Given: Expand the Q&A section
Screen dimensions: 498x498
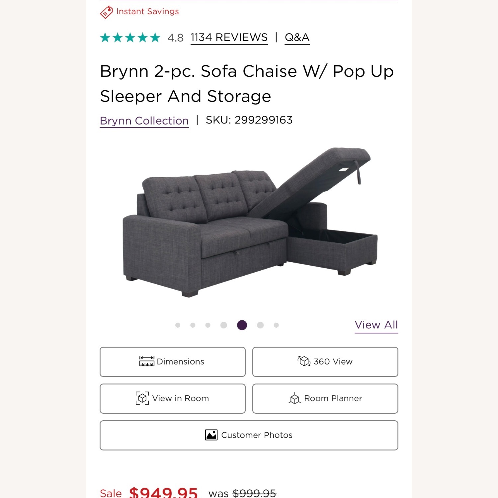Looking at the screenshot, I should point(297,37).
